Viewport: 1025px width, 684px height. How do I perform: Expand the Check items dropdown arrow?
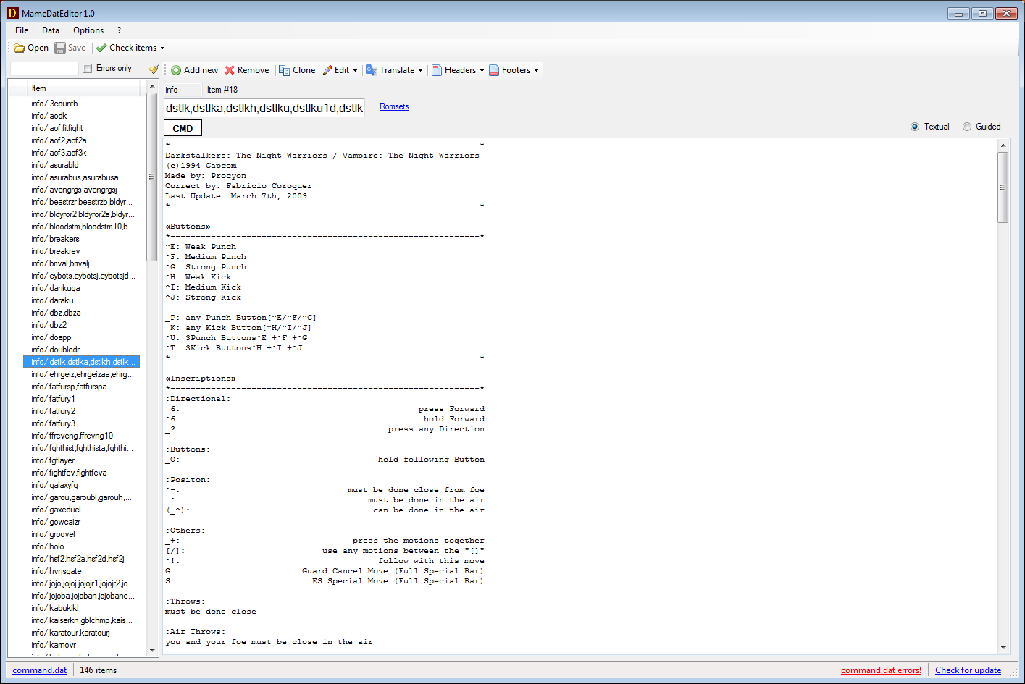[x=162, y=48]
